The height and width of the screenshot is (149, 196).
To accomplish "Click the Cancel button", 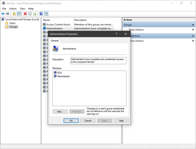I will [x=88, y=121].
